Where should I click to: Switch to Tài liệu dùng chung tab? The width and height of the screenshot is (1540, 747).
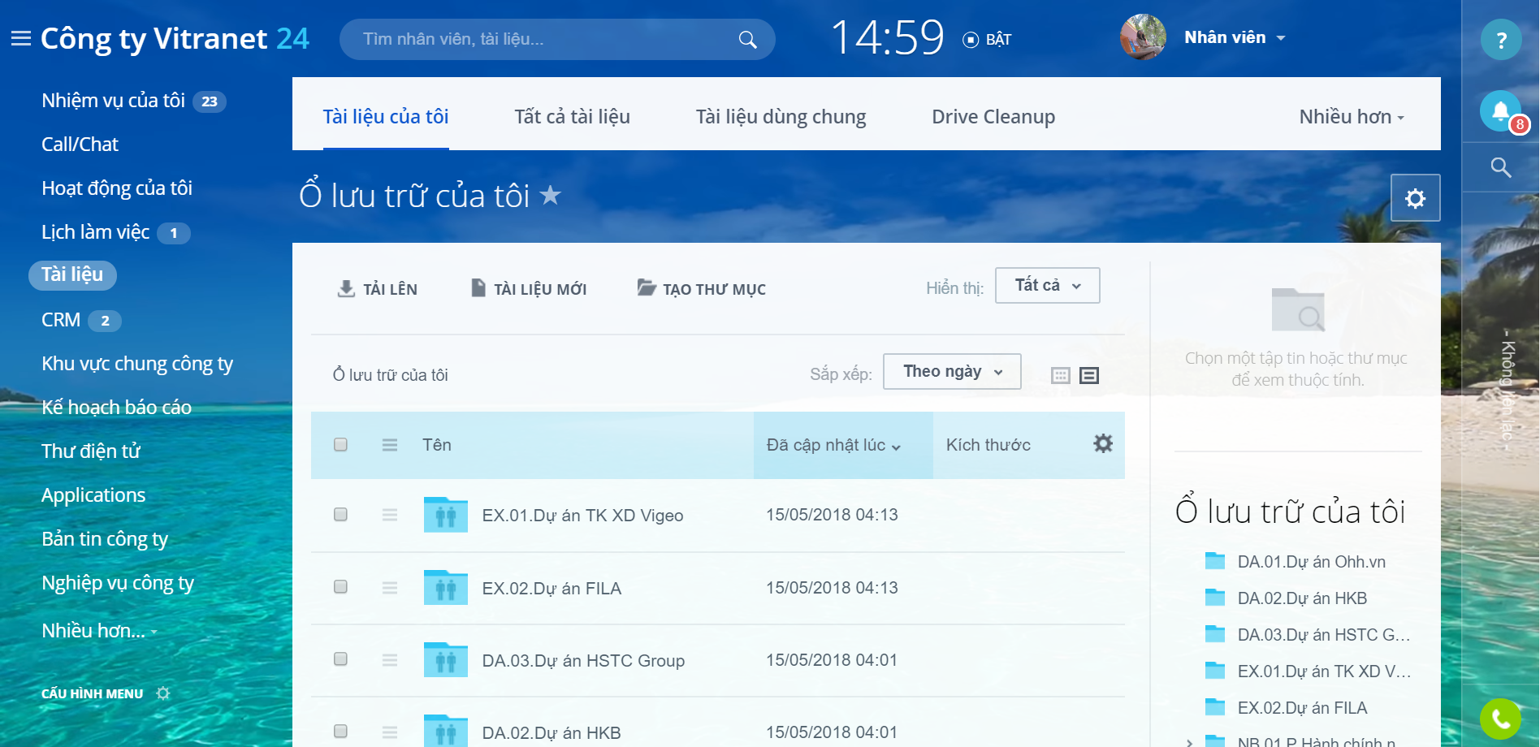pyautogui.click(x=781, y=117)
